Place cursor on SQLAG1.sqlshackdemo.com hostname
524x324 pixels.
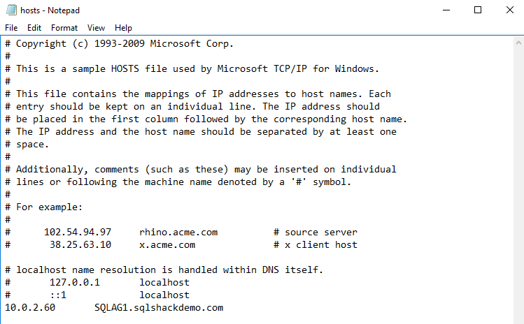tap(159, 308)
